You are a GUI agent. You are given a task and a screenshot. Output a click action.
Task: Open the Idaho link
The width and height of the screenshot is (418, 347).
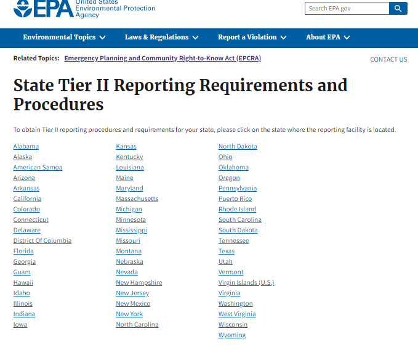tap(22, 293)
